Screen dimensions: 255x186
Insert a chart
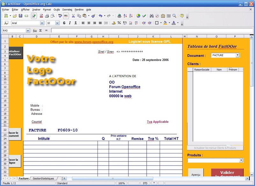(x=138, y=16)
